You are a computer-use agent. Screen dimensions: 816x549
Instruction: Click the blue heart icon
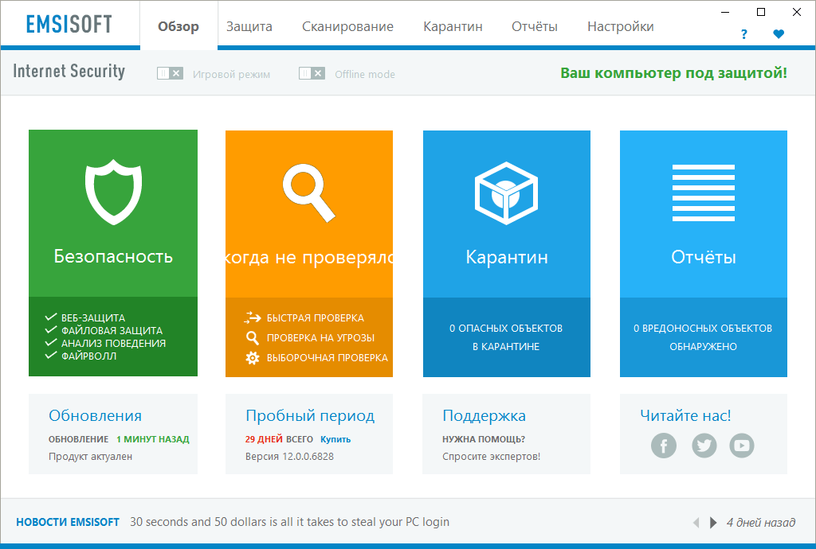coord(779,34)
